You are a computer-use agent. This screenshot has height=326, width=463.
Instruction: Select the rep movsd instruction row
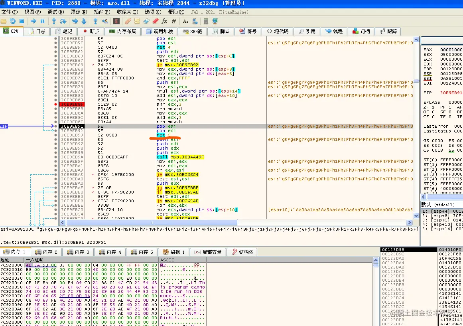click(x=169, y=109)
